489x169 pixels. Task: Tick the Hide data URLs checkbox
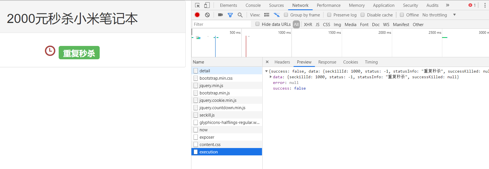(x=257, y=24)
